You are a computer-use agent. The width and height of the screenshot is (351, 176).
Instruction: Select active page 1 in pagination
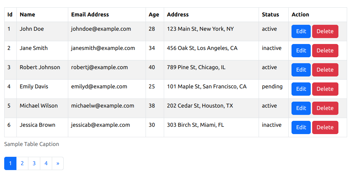coord(10,163)
